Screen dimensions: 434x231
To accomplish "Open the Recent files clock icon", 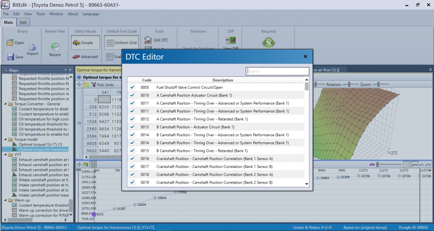I will click(x=55, y=47).
